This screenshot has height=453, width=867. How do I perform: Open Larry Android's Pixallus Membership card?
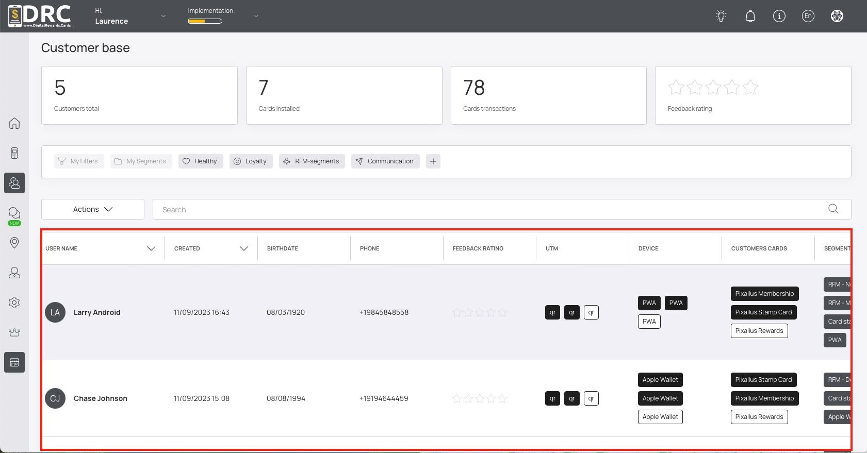764,294
